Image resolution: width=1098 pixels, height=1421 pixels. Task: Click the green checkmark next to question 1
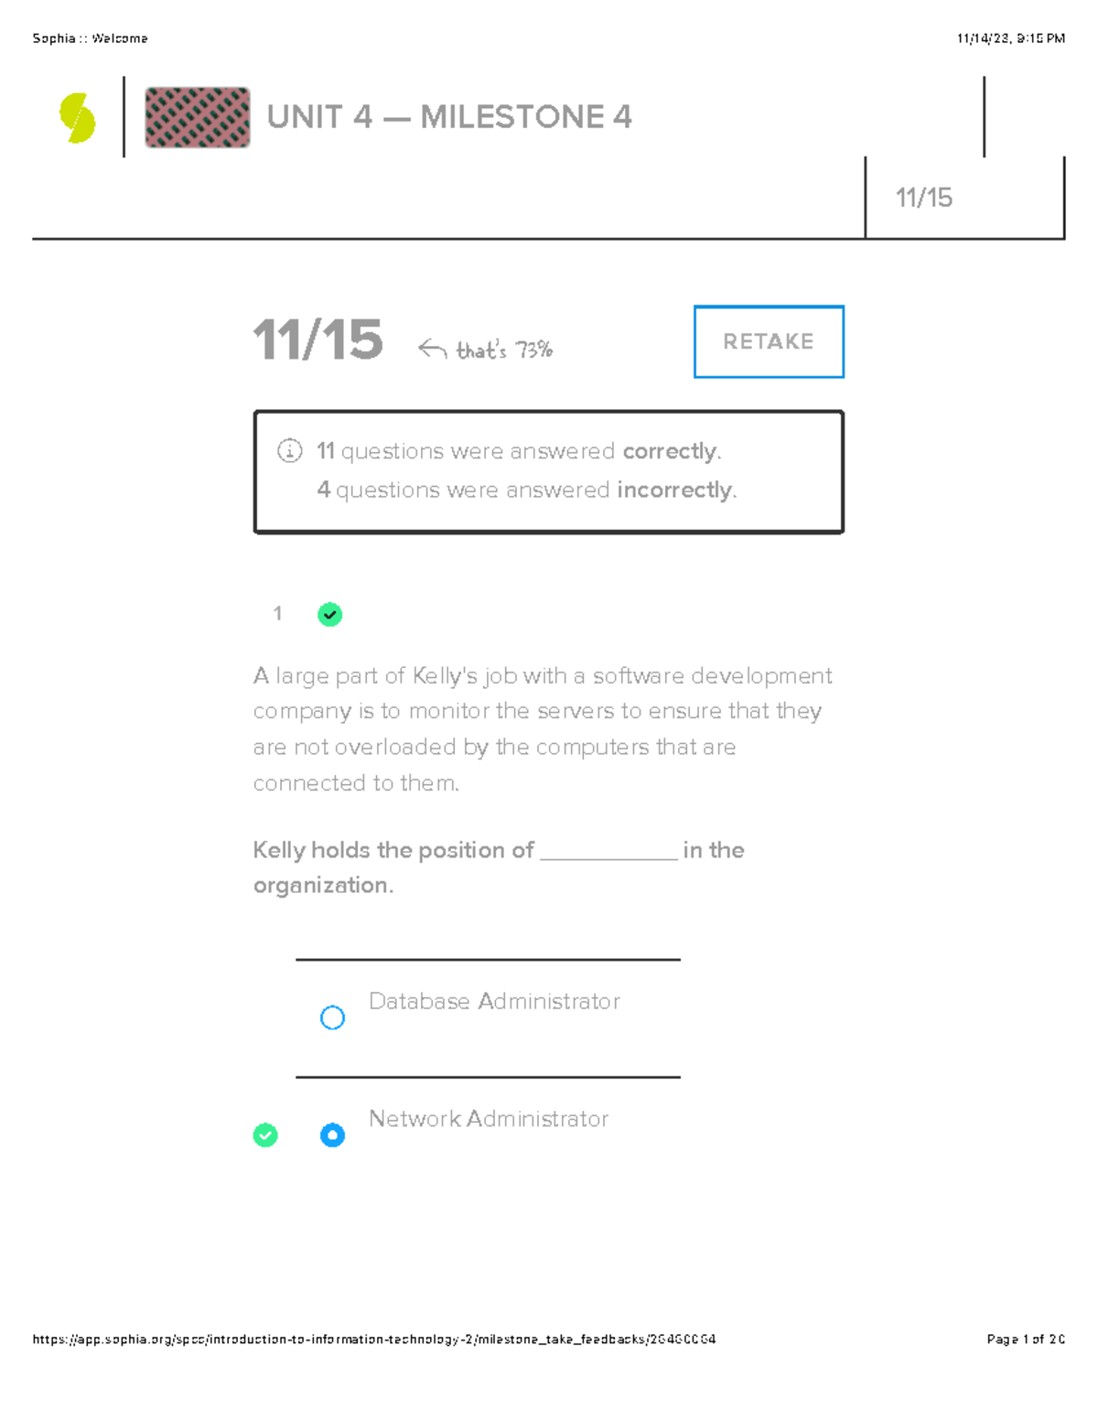330,614
